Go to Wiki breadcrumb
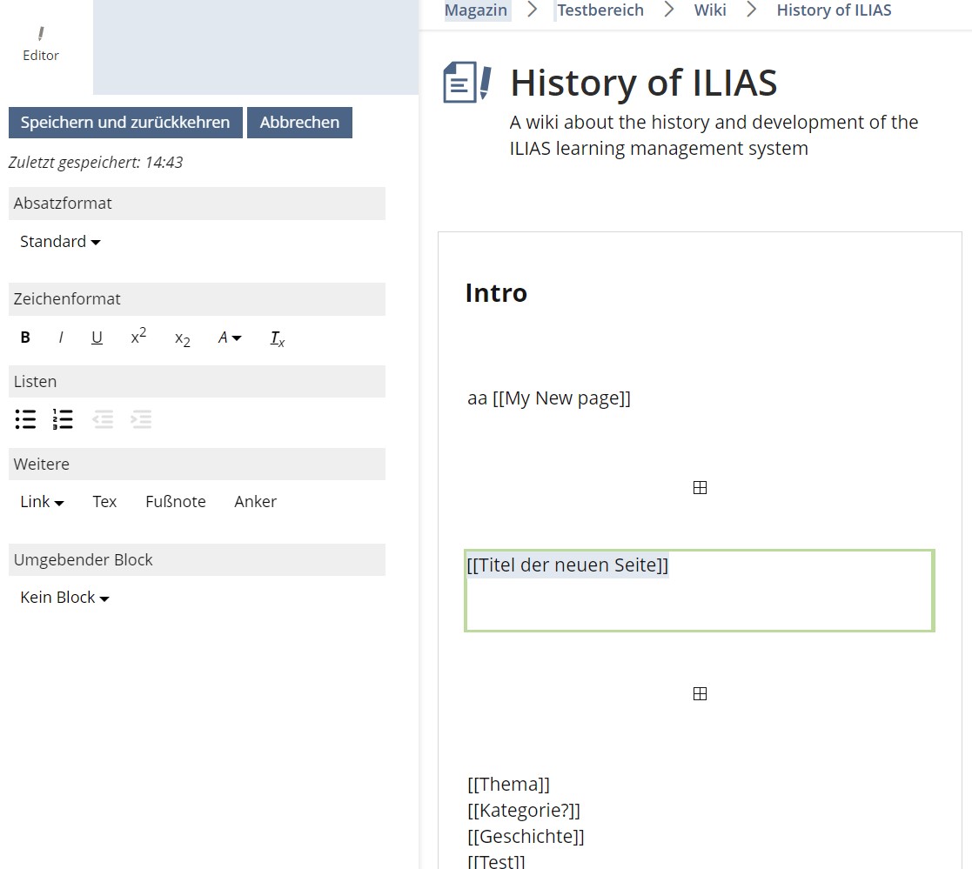The height and width of the screenshot is (869, 972). click(x=710, y=10)
